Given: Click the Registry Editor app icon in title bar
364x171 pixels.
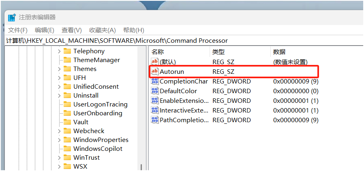Looking at the screenshot, I should coord(12,17).
